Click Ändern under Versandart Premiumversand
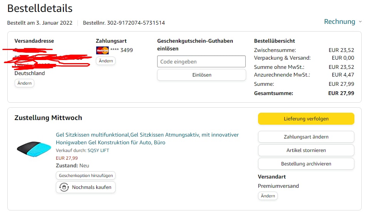Image resolution: width=374 pixels, height=217 pixels. pos(268,196)
